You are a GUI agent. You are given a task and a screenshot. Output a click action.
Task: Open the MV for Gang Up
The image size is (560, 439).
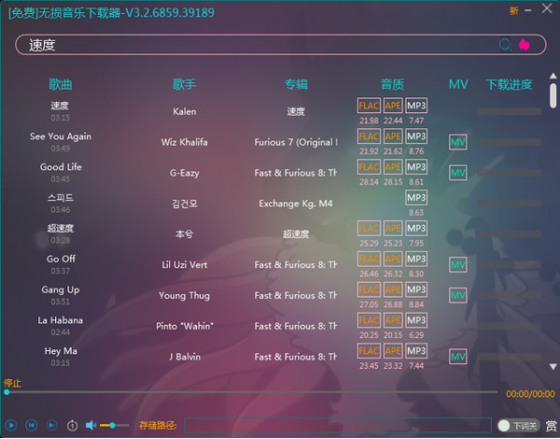tap(458, 296)
